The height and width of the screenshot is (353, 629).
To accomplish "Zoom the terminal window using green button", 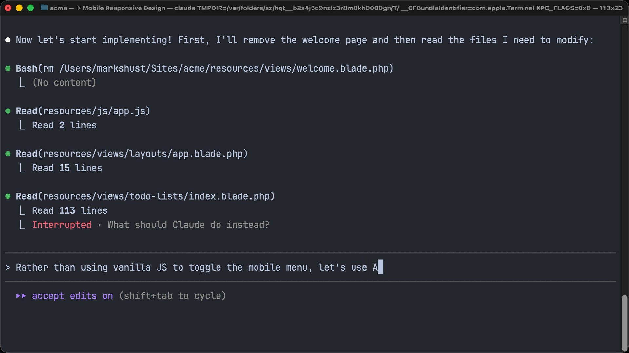I will point(30,8).
